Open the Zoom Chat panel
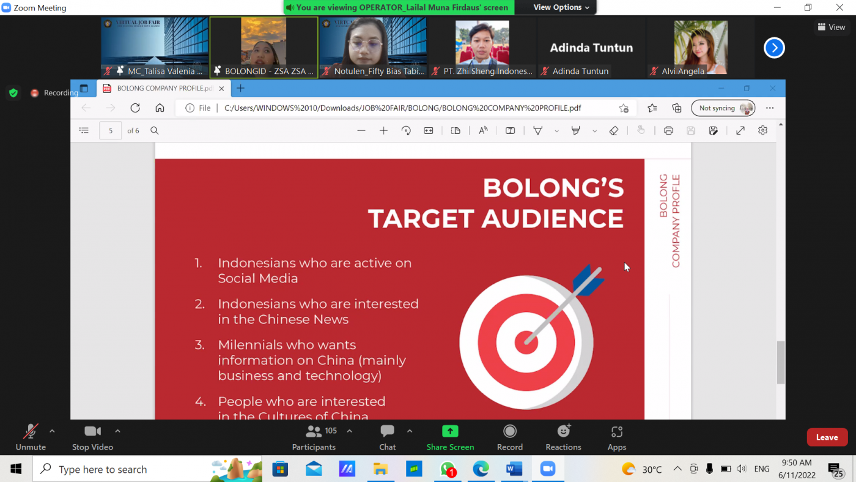The width and height of the screenshot is (856, 482). (387, 437)
